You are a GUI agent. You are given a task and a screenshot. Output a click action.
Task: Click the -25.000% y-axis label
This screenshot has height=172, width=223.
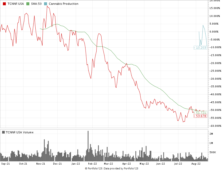(215, 71)
